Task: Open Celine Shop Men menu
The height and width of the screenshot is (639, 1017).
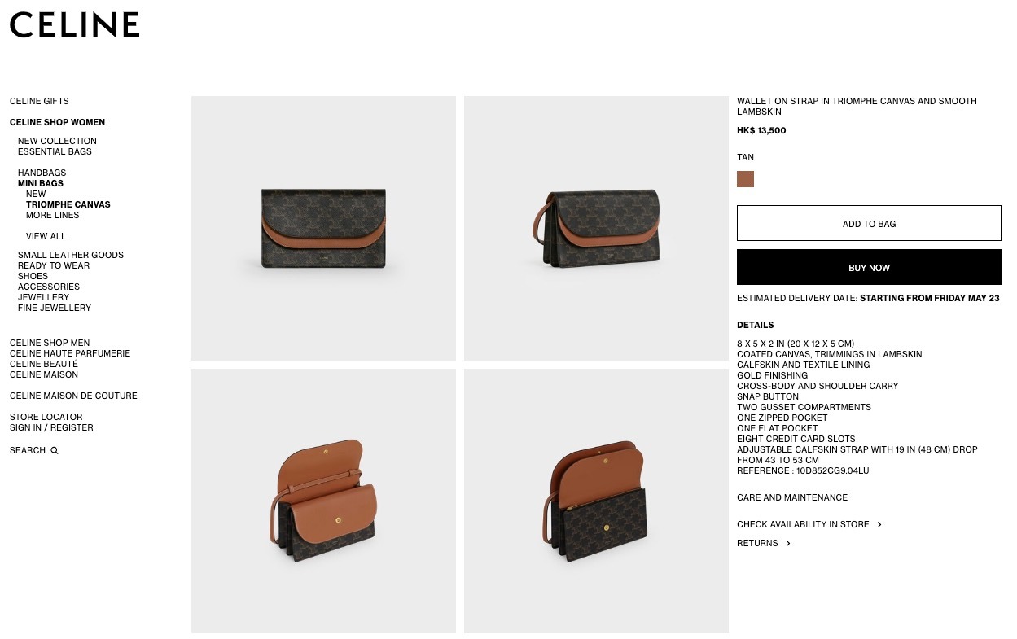Action: (50, 343)
